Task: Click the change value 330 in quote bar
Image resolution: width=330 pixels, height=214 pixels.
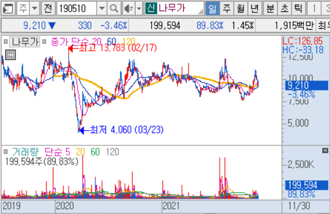Action: (85, 25)
